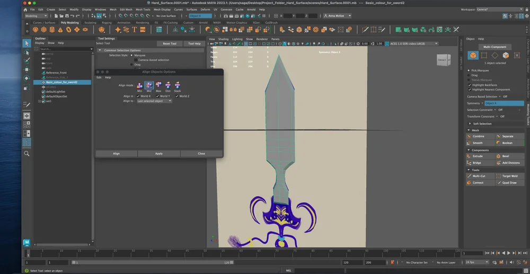Toggle Highlight Nearest Component checkbox
Screen dimensions: 530x274
click(470, 90)
